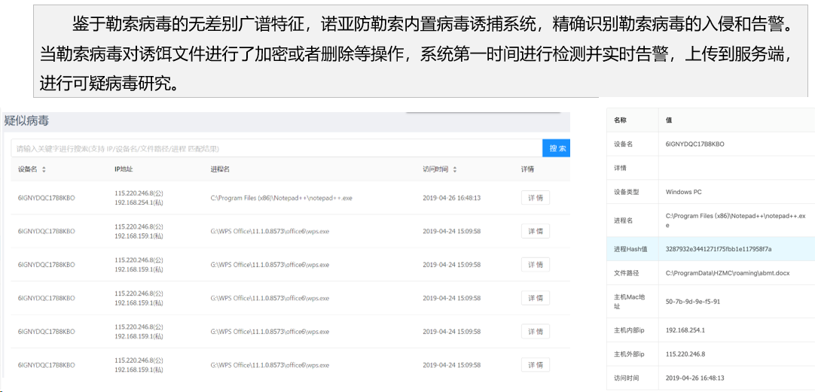Click the 详情 column header in table
Image resolution: width=815 pixels, height=392 pixels.
(527, 169)
